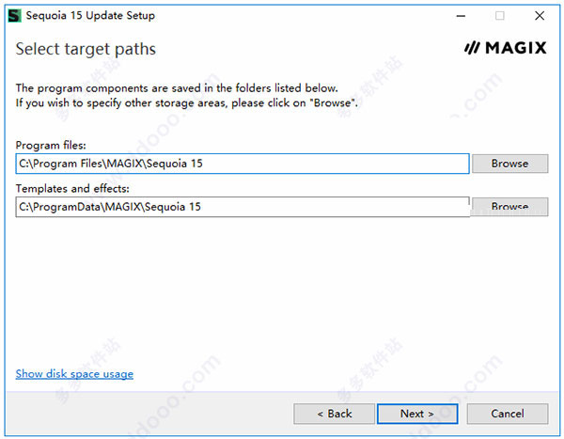Click the Program files: label

[51, 146]
